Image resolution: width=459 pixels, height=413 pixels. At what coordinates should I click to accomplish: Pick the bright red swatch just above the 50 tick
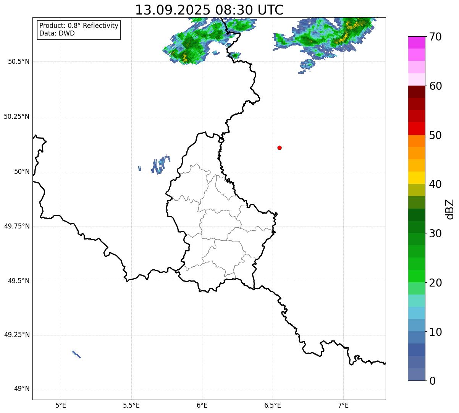pos(417,129)
